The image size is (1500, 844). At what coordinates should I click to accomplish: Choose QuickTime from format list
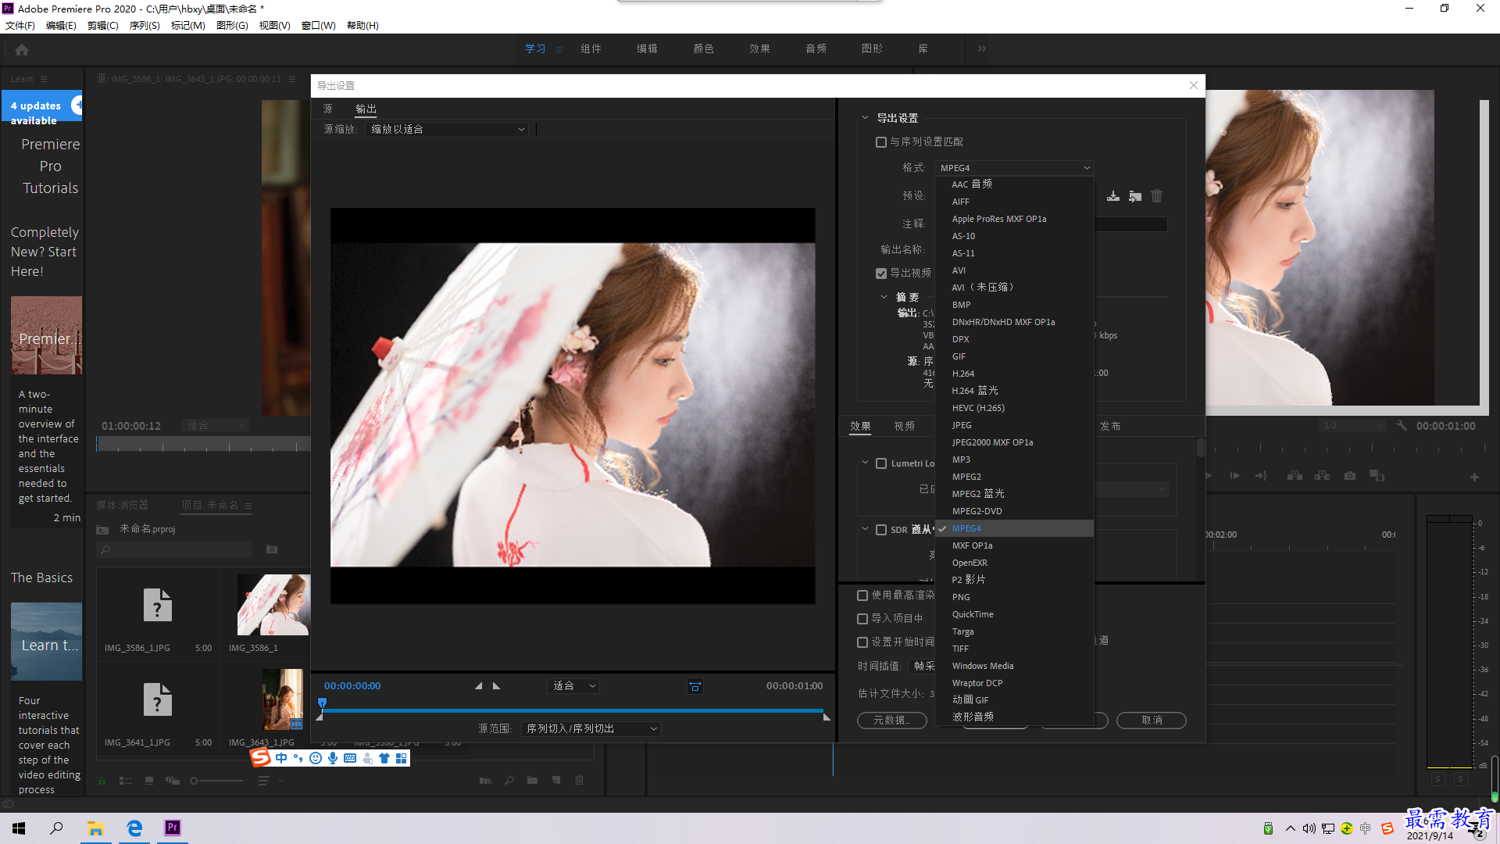click(x=1014, y=614)
